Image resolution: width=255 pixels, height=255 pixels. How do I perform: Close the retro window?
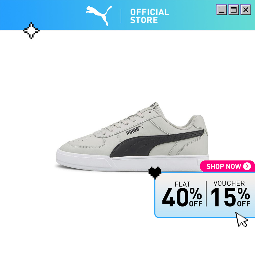pos(246,10)
